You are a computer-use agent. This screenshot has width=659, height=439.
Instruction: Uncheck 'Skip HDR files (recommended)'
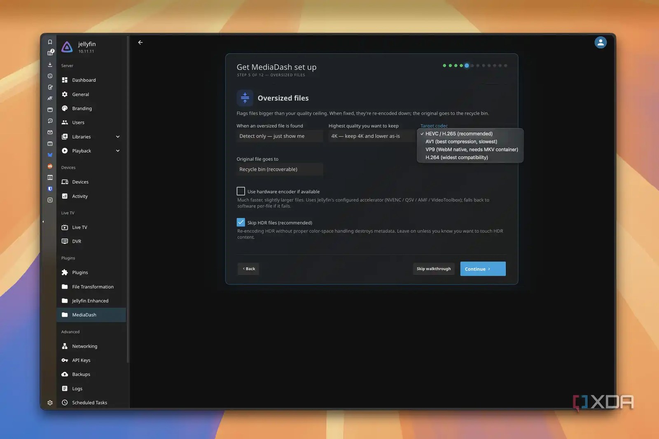241,222
